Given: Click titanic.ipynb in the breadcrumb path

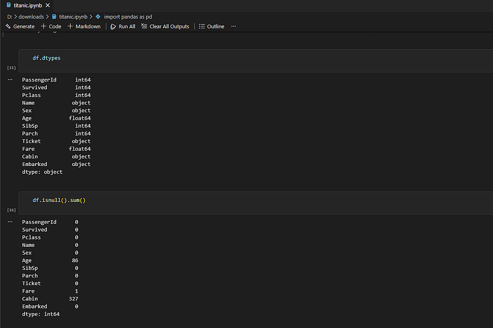Looking at the screenshot, I should click(x=73, y=17).
